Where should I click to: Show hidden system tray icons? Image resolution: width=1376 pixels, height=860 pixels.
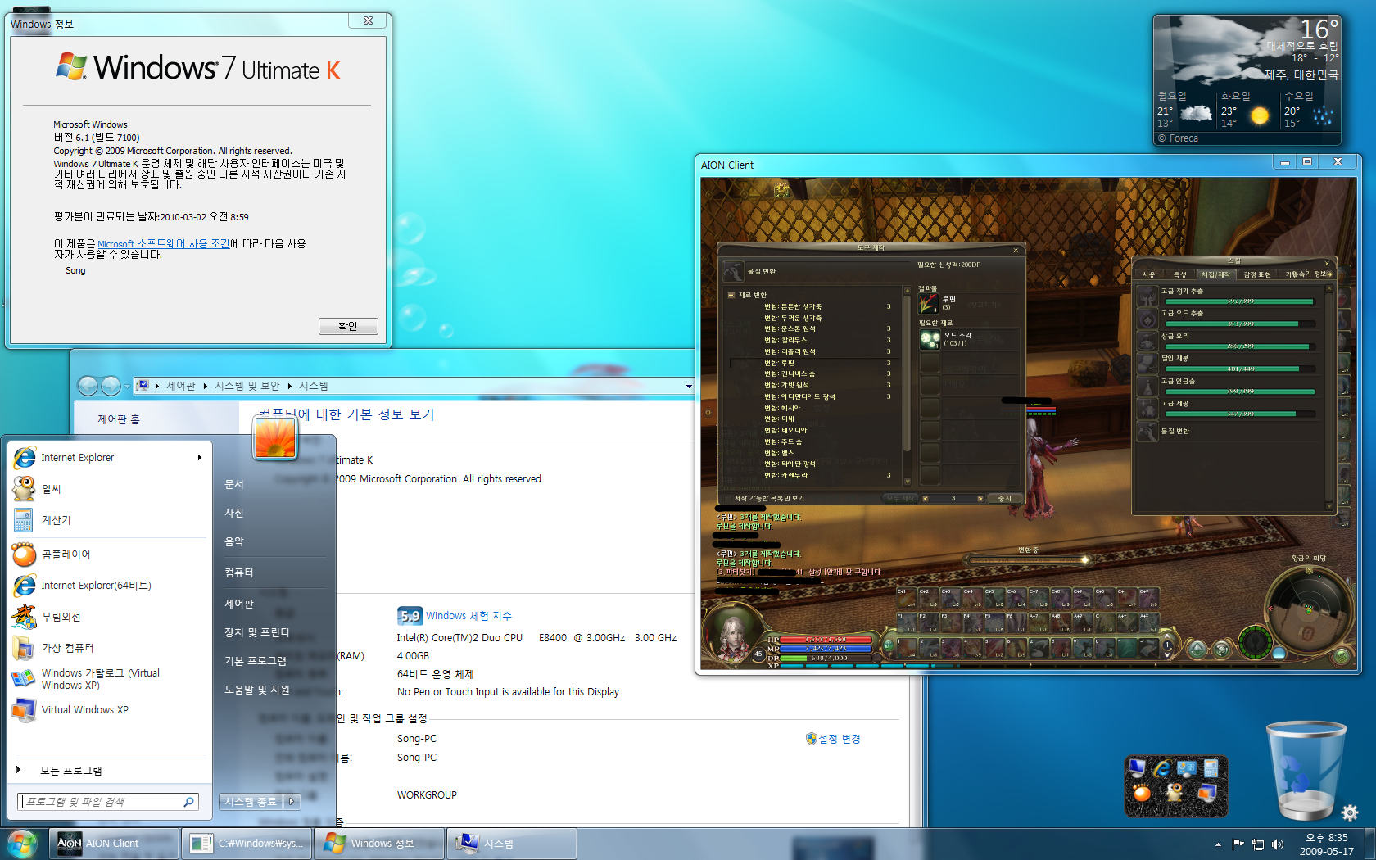click(1218, 844)
